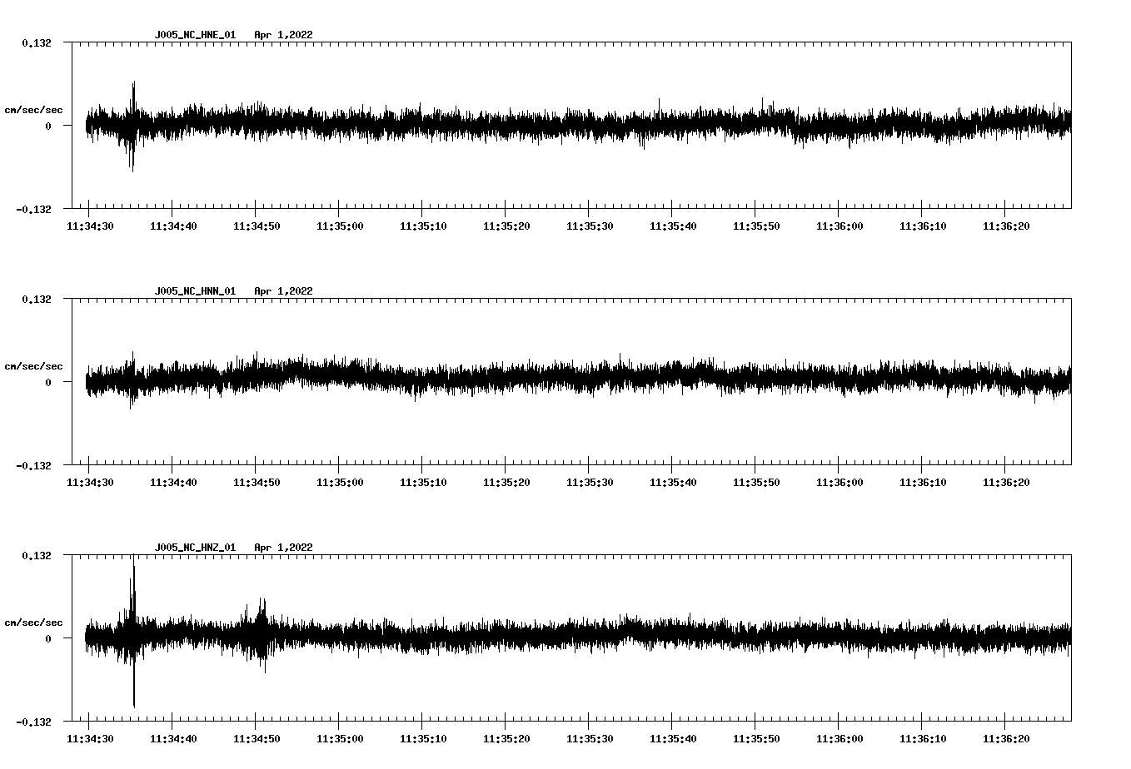Click the 11:35:40 time label under HNE plot
Viewport: 1131px width, 769px height.
point(673,226)
